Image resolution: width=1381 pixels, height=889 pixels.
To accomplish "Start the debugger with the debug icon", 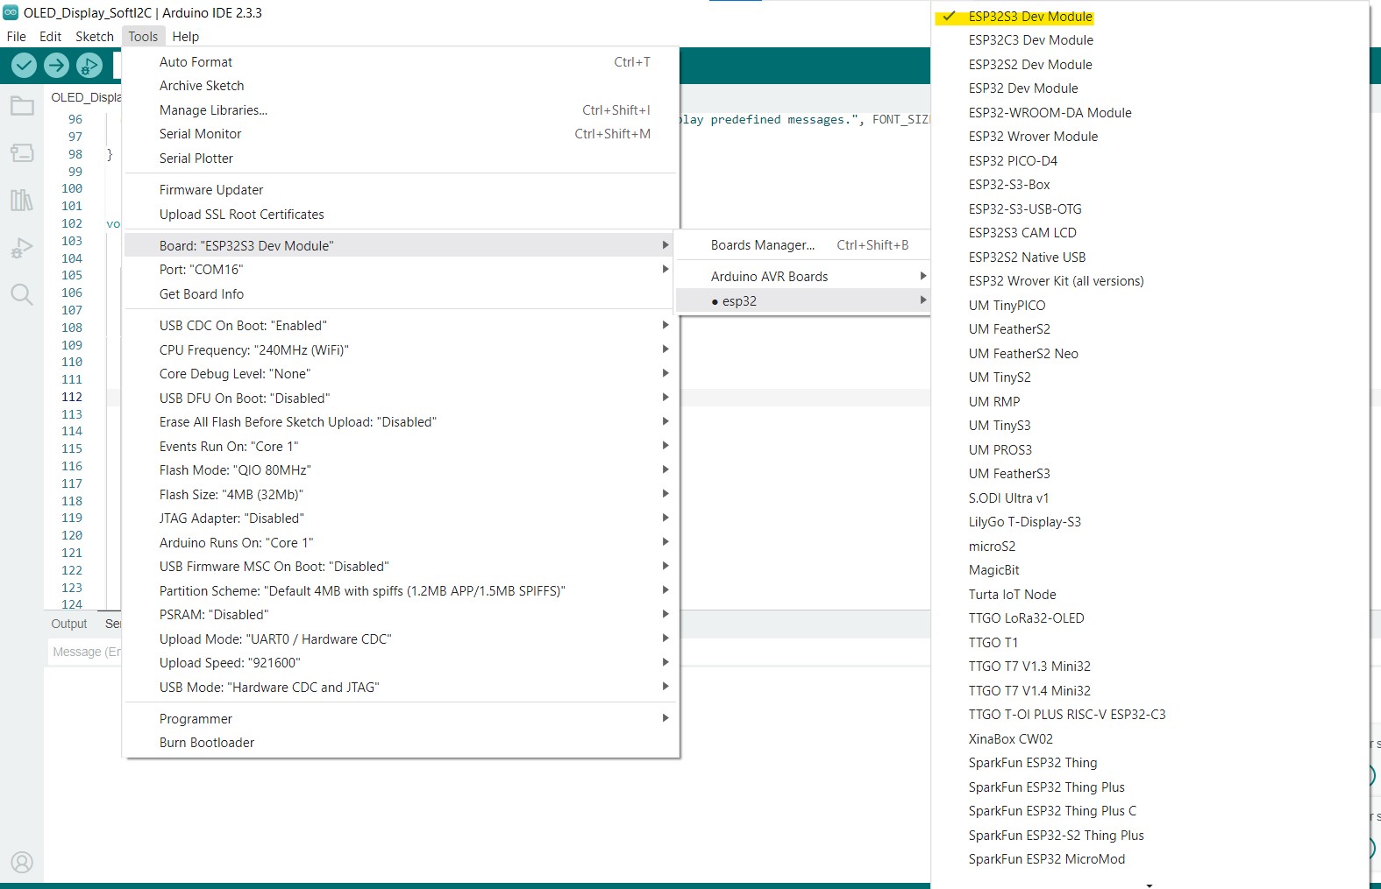I will pos(89,65).
